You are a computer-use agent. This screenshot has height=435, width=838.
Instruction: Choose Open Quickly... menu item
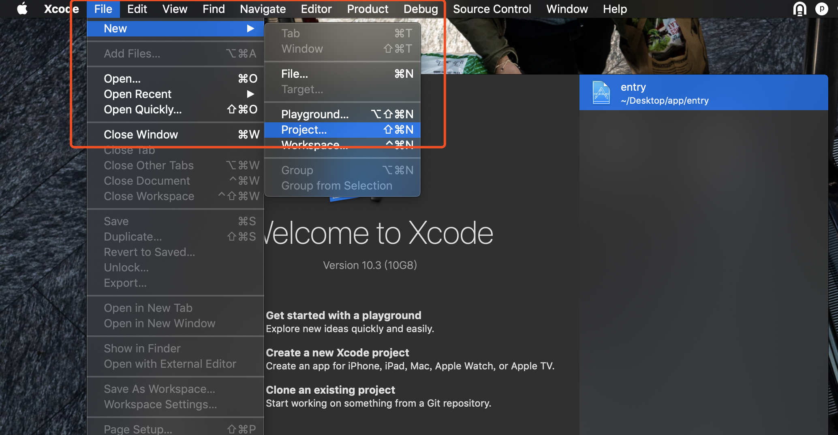(x=175, y=109)
